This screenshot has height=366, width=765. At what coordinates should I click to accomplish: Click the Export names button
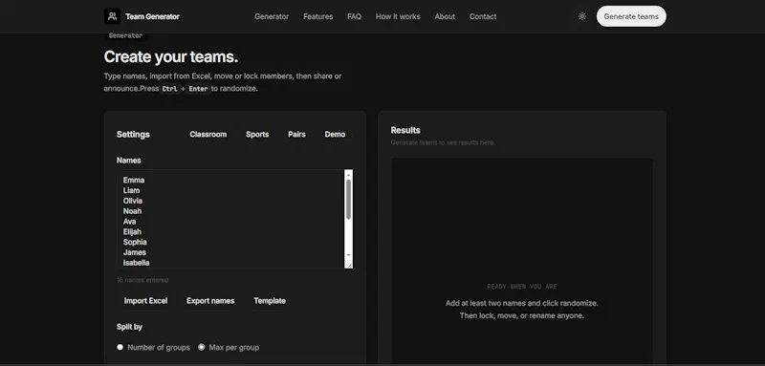210,301
